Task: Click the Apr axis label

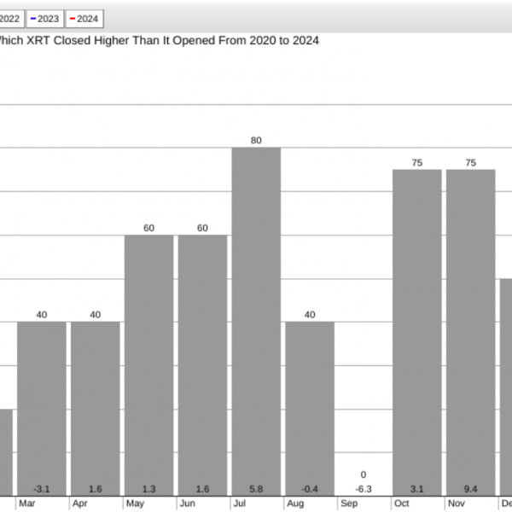Action: coord(80,503)
